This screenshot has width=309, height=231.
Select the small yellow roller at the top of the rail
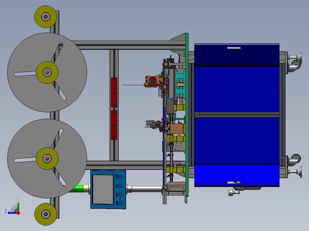(x=46, y=17)
